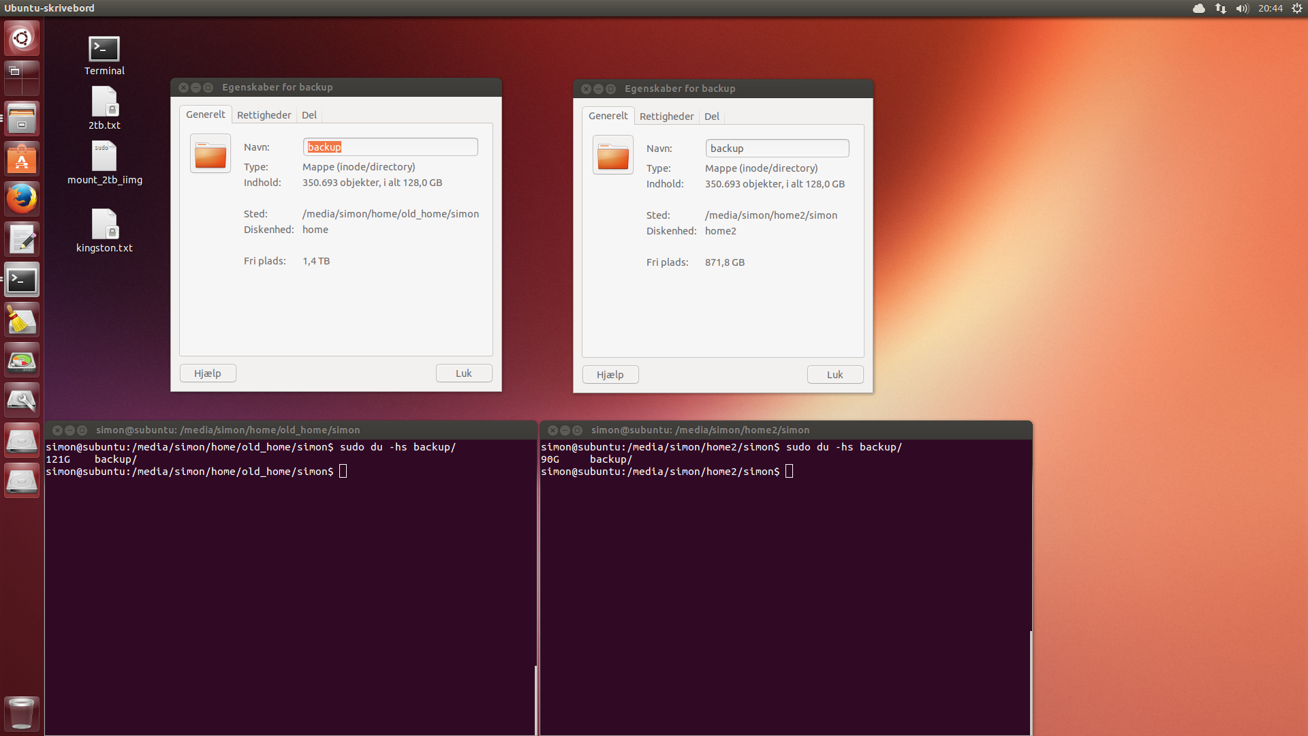
Task: Select the 2tb.txt desktop file
Action: click(104, 108)
